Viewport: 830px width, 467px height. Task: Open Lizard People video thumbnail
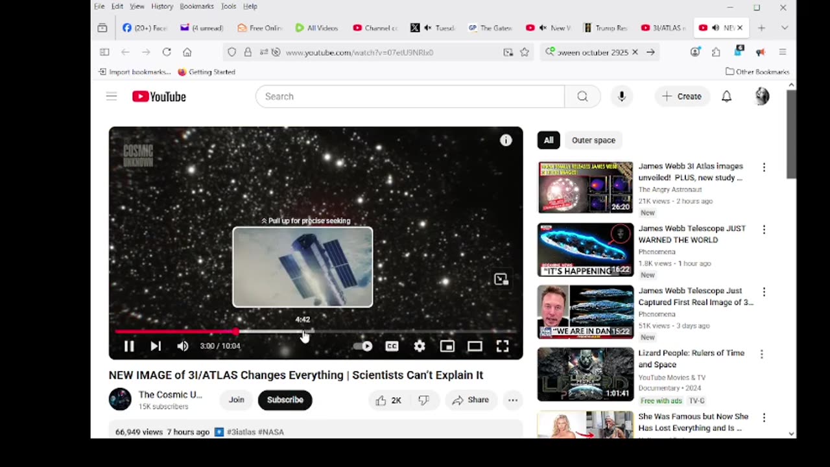click(586, 374)
